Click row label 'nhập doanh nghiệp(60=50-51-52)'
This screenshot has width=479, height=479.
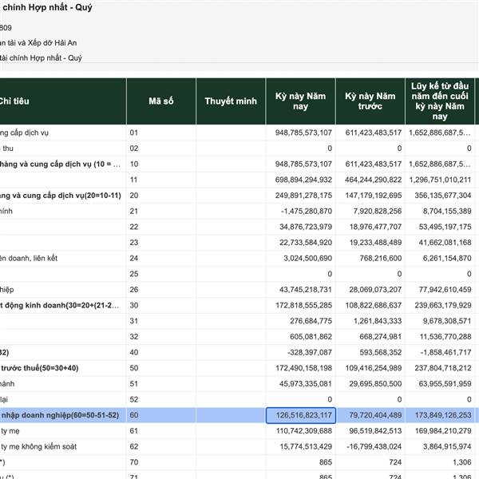pyautogui.click(x=60, y=415)
